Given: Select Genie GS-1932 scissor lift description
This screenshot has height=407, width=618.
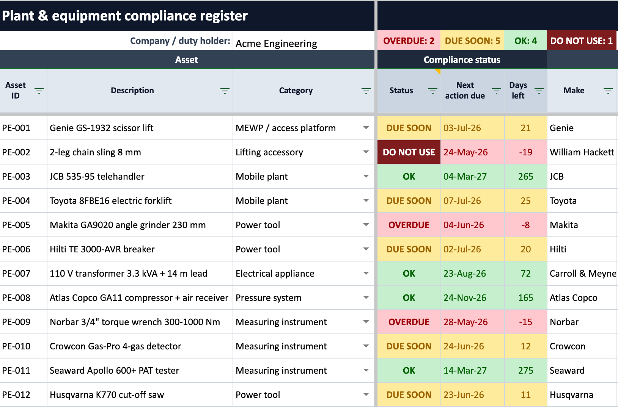Looking at the screenshot, I should click(x=140, y=128).
